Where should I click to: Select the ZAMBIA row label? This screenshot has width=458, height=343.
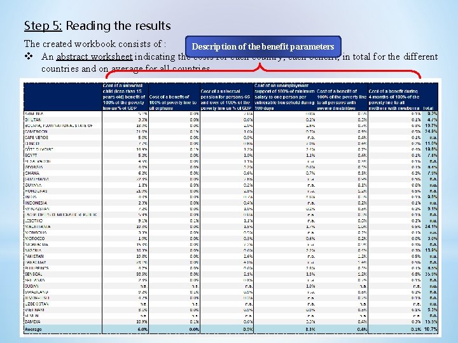32,321
